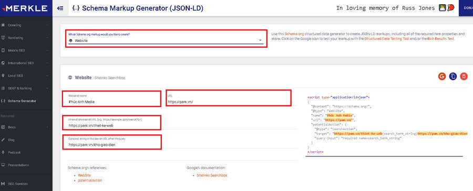Click the Blog pencil icon

(x=3, y=140)
